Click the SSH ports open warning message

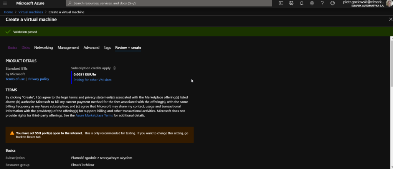102,135
